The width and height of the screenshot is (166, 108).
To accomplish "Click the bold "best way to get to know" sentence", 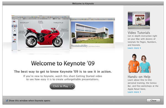I will tap(63, 71).
